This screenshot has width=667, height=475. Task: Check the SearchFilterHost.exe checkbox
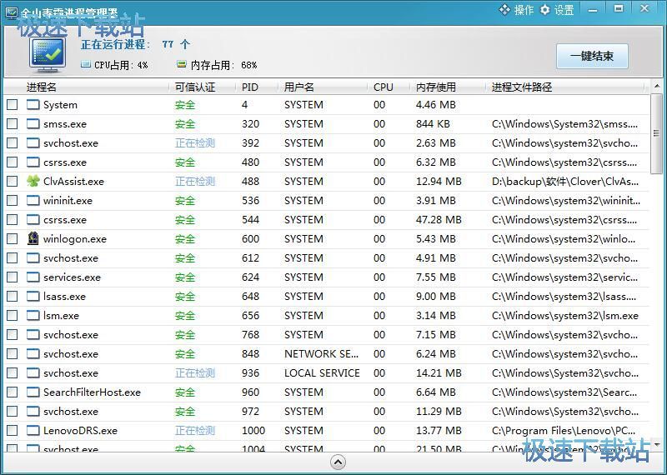[x=13, y=392]
